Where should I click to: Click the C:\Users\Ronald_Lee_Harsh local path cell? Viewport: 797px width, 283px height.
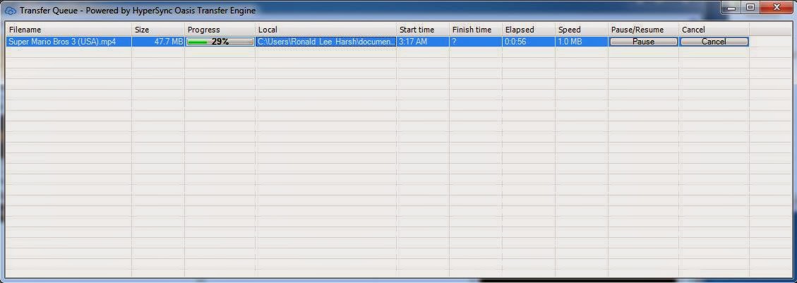(326, 42)
